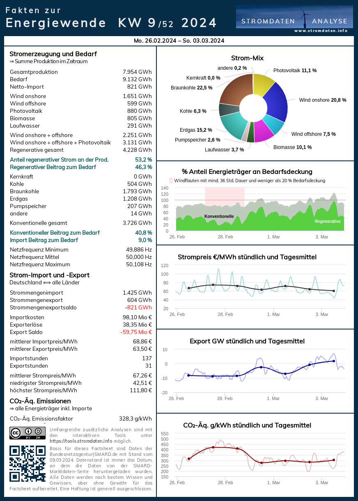The height and width of the screenshot is (501, 358).
Task: Click the last daily-mean dot on Strompreis chart
Action: [x=334, y=291]
